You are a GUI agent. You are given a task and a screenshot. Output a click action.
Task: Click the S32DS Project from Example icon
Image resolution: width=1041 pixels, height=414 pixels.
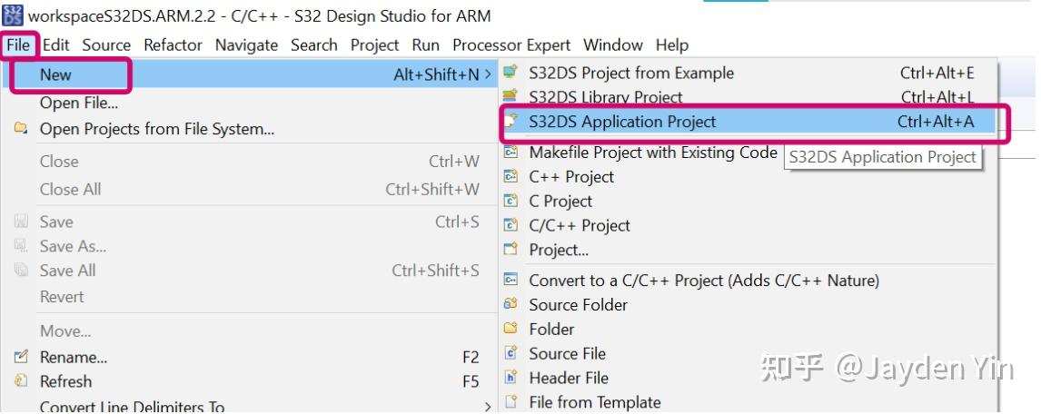coord(511,73)
